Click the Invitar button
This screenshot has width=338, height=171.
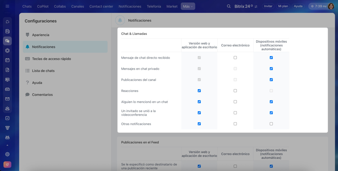coord(268,6)
